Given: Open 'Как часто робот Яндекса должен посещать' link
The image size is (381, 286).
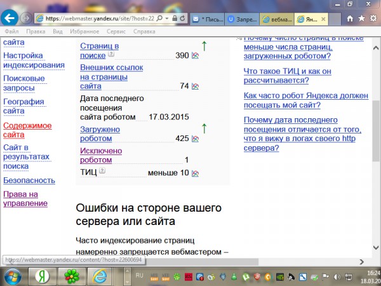Looking at the screenshot, I should (306, 100).
